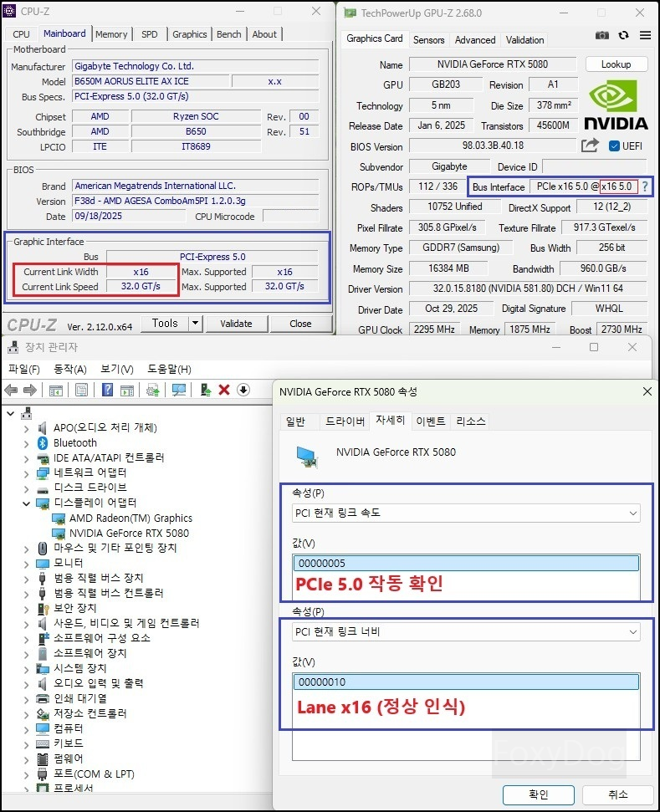660x812 pixels.
Task: Click the NVIDIA logo in GPU-Z
Action: (616, 105)
